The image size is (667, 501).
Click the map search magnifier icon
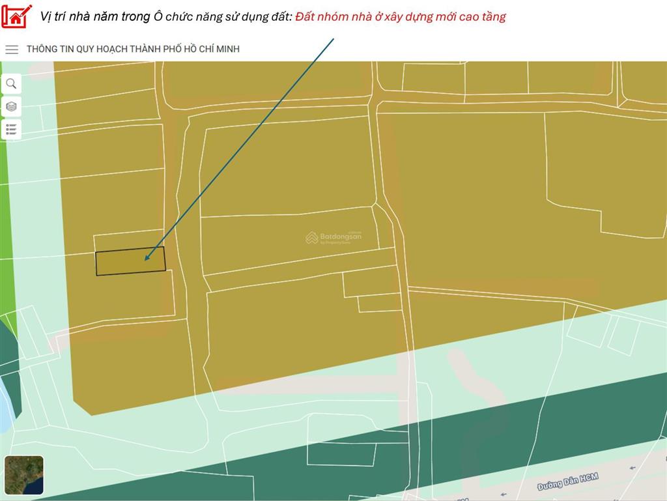pyautogui.click(x=12, y=83)
